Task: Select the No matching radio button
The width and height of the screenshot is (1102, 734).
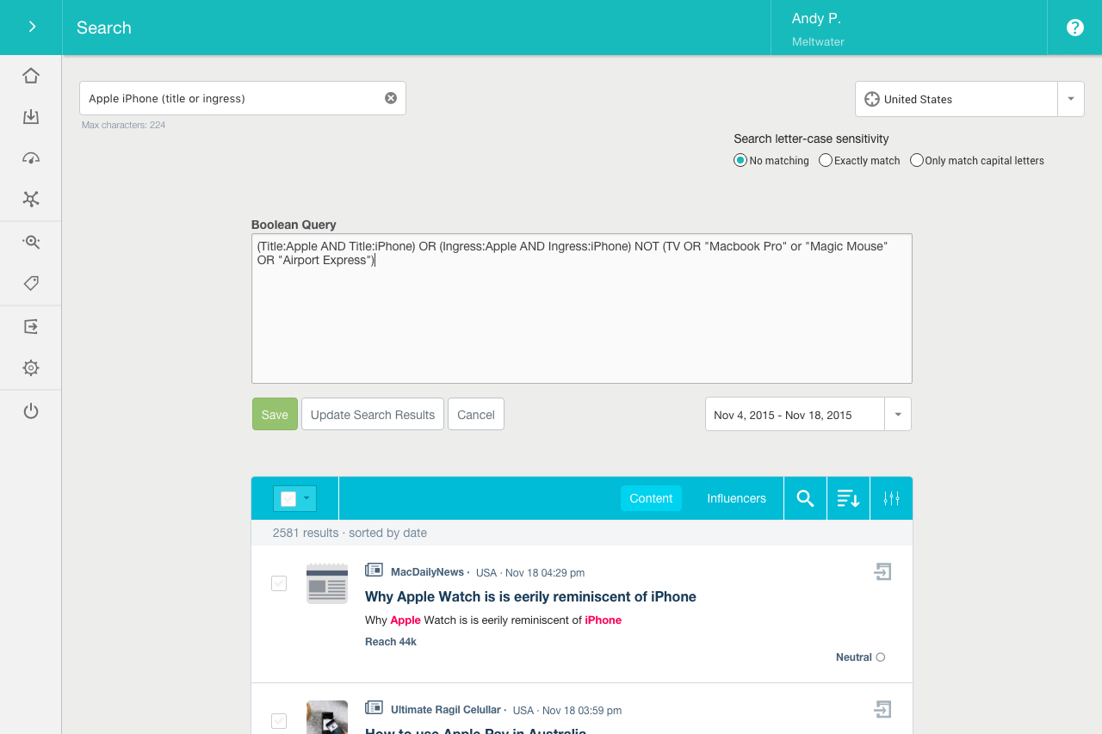Action: pyautogui.click(x=740, y=160)
